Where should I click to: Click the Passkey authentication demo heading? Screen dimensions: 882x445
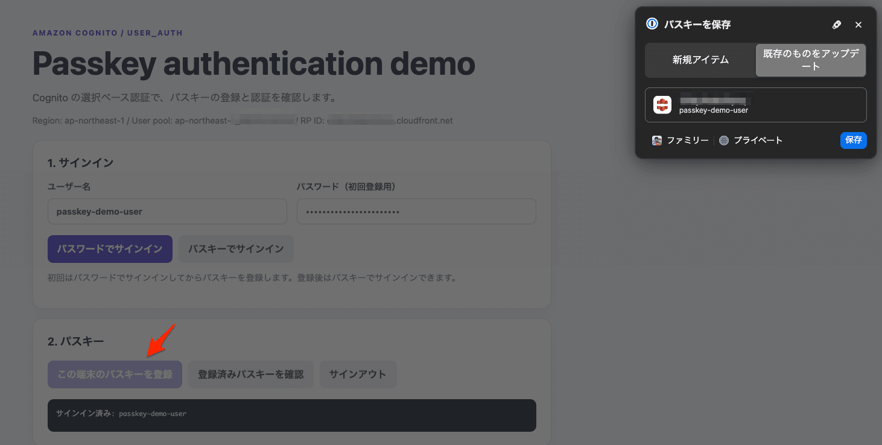point(254,64)
